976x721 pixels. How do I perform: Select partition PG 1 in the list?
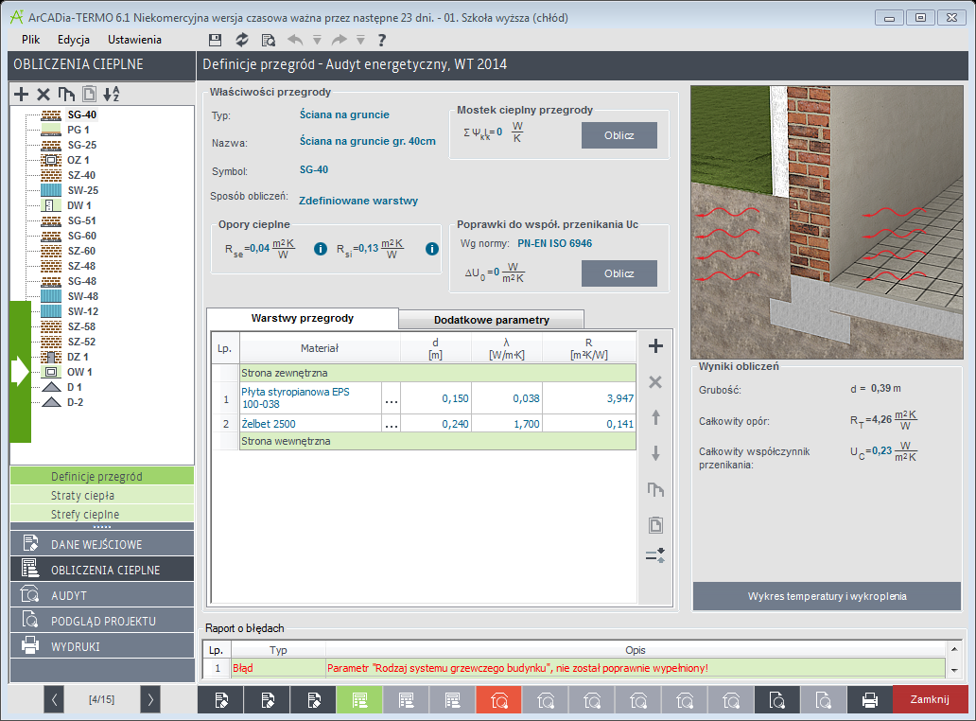click(x=78, y=130)
